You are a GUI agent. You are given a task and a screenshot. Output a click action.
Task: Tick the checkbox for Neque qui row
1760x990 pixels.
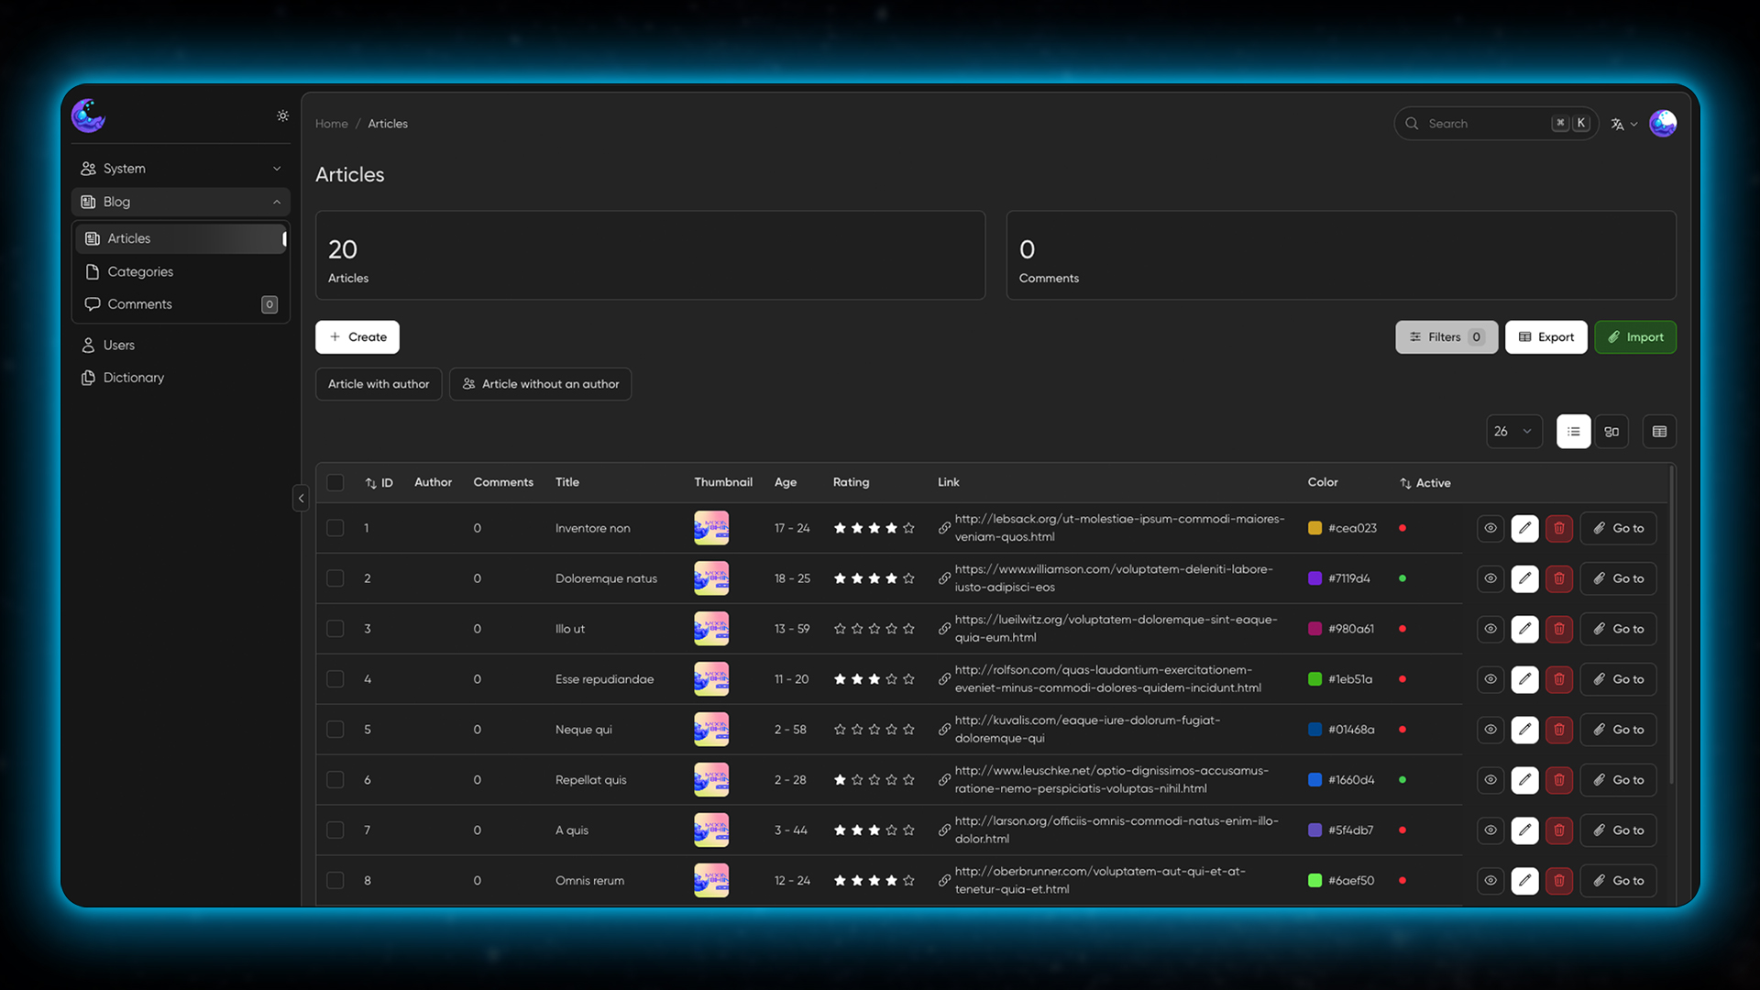tap(335, 730)
